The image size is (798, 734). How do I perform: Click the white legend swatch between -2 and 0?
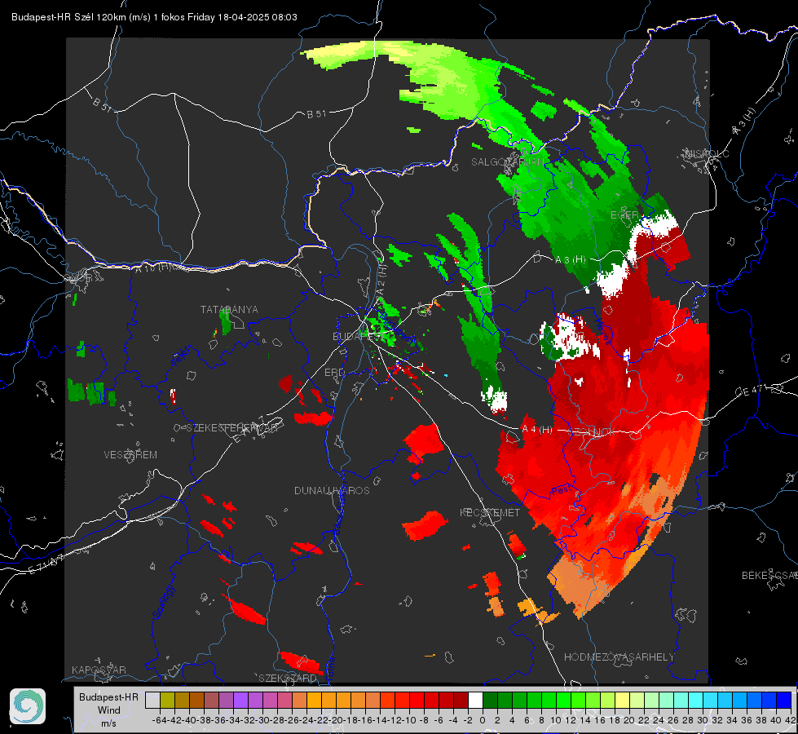click(x=475, y=700)
